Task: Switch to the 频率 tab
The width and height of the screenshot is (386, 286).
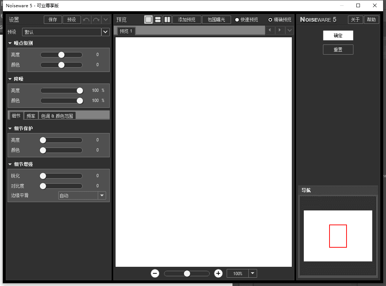Action: pyautogui.click(x=31, y=116)
